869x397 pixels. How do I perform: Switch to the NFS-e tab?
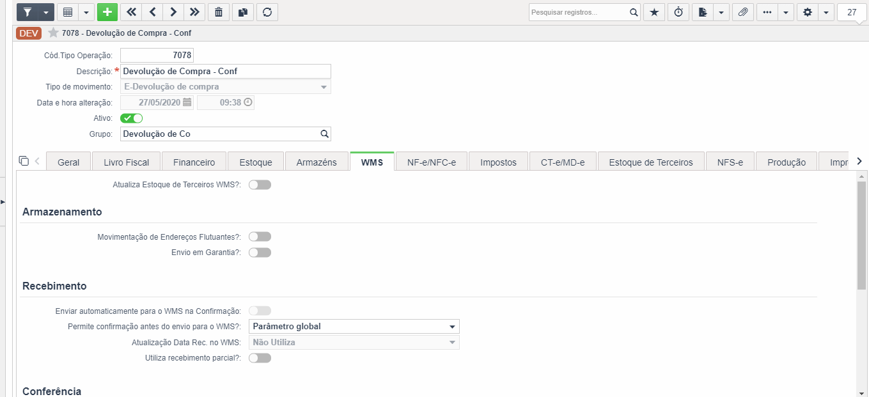click(x=730, y=162)
